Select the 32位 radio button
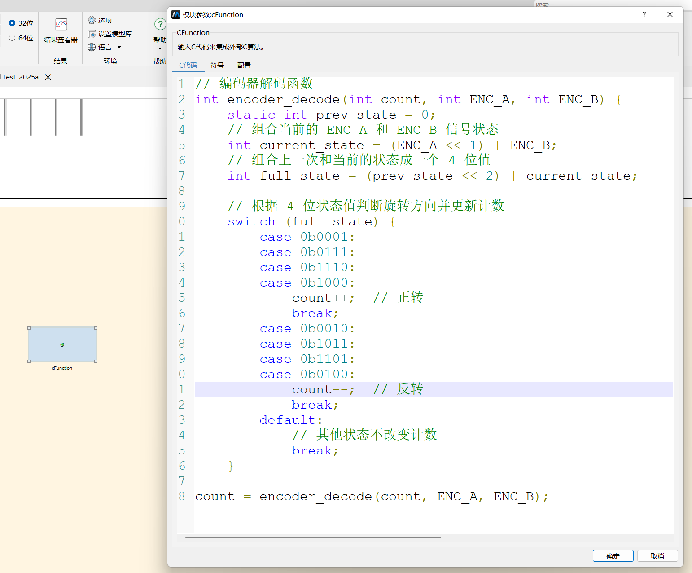This screenshot has height=573, width=692. click(12, 23)
